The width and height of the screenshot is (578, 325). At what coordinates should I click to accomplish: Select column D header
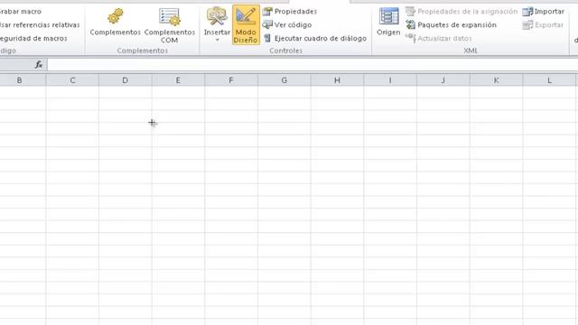point(126,80)
